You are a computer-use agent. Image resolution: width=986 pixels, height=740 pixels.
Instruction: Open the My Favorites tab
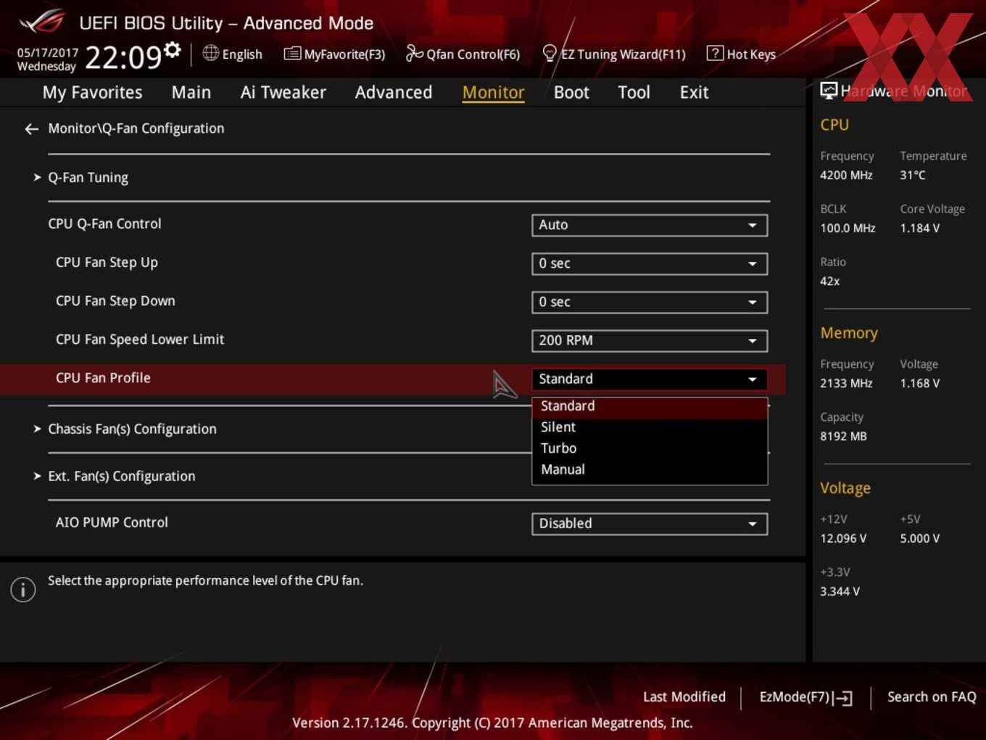click(x=92, y=92)
